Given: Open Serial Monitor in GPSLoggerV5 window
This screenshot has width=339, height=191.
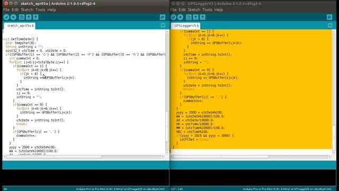Looking at the screenshot, I should [329, 17].
